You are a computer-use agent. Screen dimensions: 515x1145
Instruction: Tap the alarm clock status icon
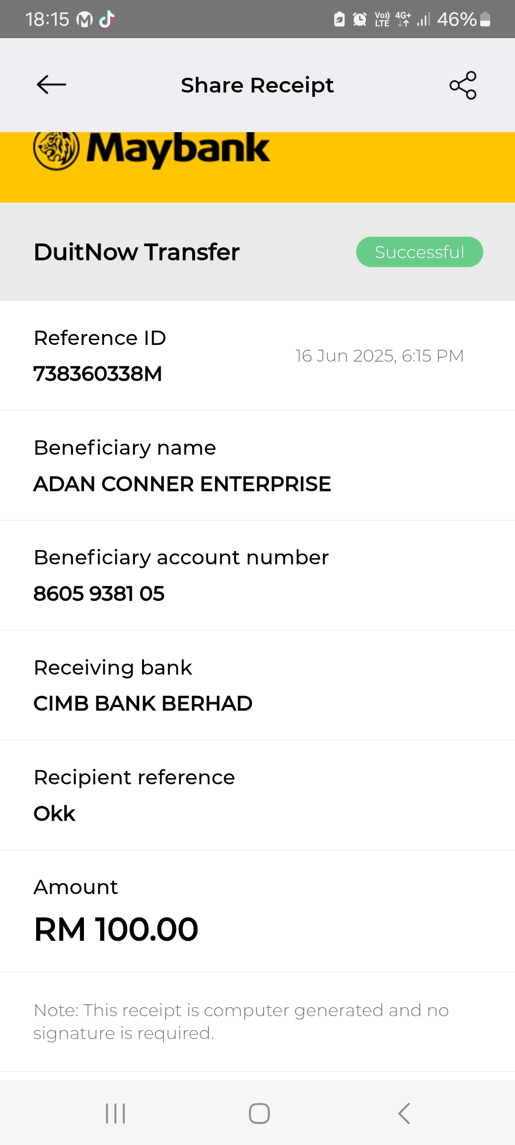tap(360, 20)
